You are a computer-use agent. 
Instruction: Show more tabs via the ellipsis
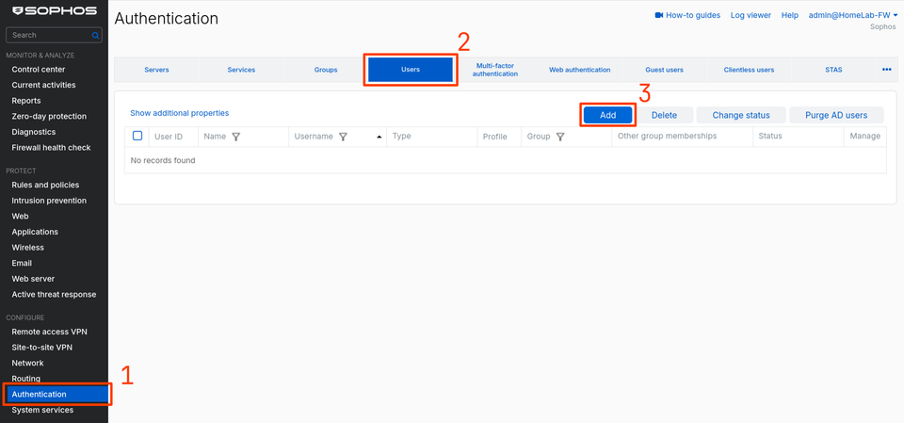887,70
